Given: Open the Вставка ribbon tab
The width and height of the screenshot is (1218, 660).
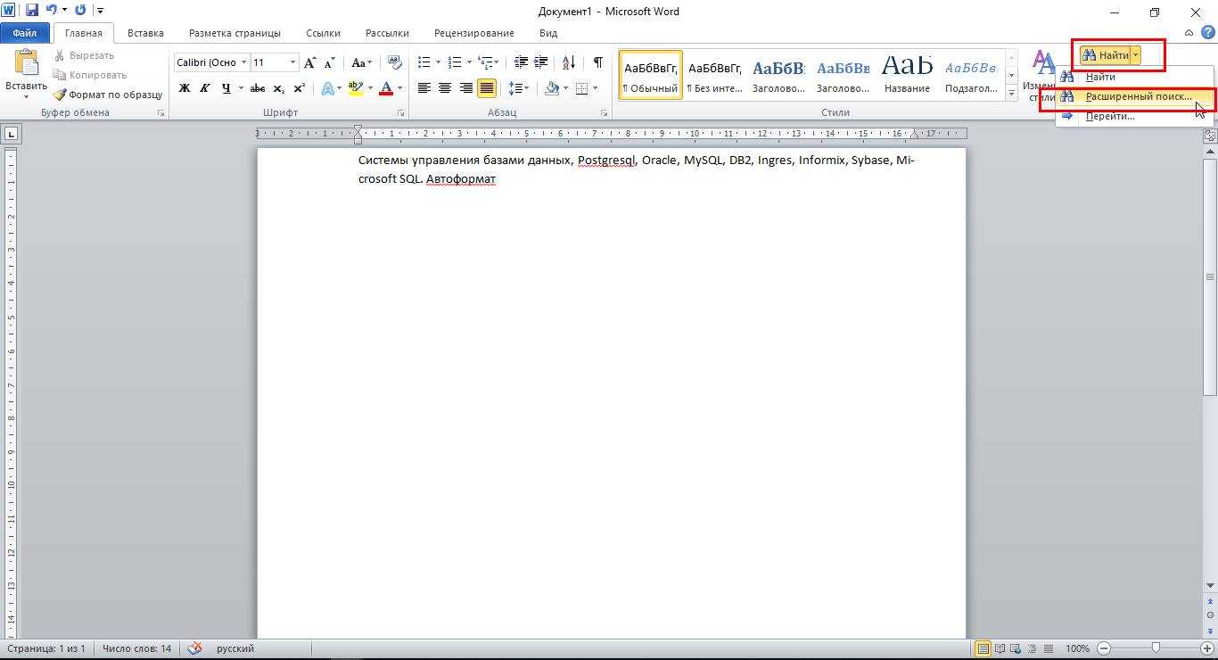Looking at the screenshot, I should 145,33.
